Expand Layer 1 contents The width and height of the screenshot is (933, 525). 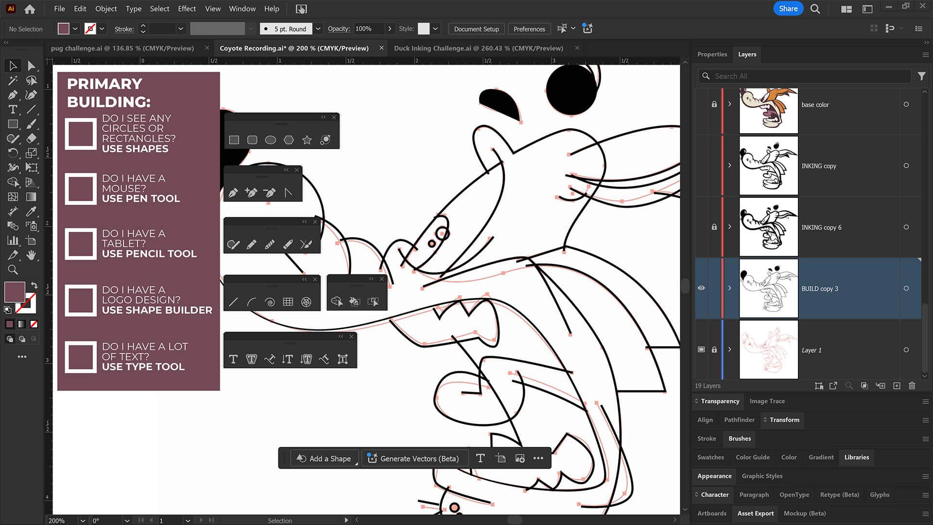(x=729, y=349)
